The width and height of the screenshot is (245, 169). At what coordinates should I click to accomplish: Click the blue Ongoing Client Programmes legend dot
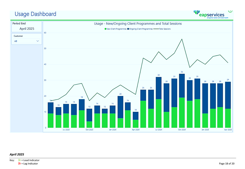pyautogui.click(x=128, y=29)
